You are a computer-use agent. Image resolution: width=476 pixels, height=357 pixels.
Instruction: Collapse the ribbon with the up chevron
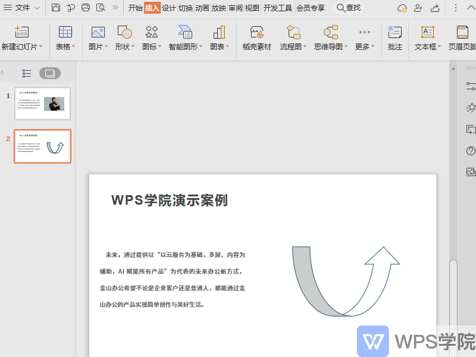(471, 8)
